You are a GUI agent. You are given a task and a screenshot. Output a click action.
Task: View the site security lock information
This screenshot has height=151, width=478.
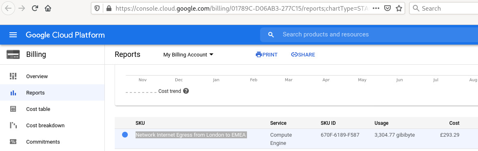coord(109,9)
